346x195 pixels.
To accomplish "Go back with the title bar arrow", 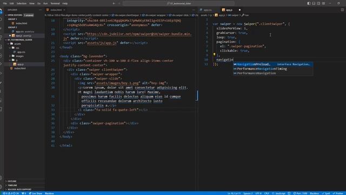I will [x=114, y=3].
